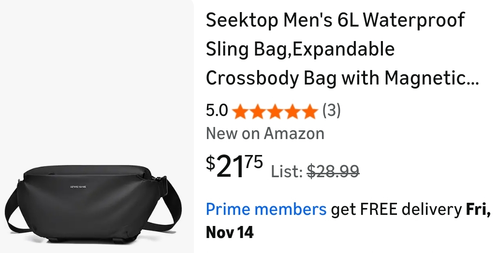Select the $21.75 current price

pyautogui.click(x=234, y=166)
